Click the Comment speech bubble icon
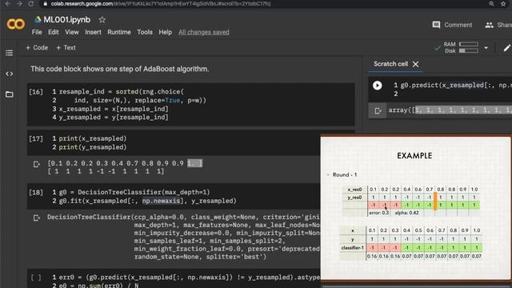Viewport: 512px width, 288px height. [436, 25]
